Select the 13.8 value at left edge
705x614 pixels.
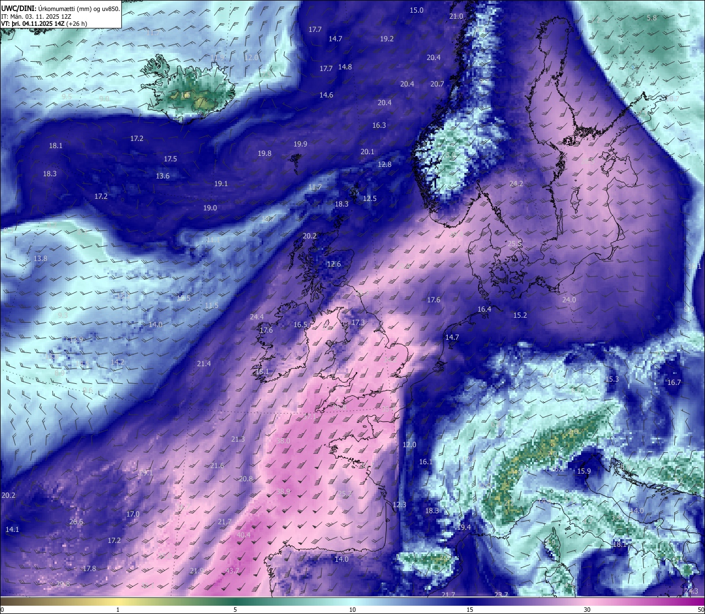click(40, 258)
